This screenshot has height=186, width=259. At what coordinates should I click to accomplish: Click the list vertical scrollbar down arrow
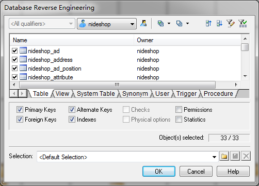[245, 76]
